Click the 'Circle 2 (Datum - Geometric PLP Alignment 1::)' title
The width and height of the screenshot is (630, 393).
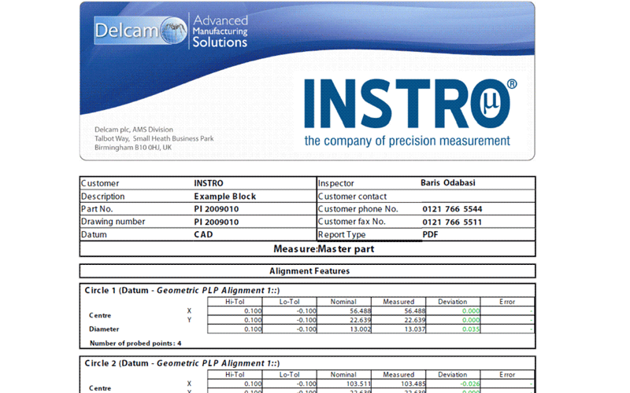pos(182,363)
